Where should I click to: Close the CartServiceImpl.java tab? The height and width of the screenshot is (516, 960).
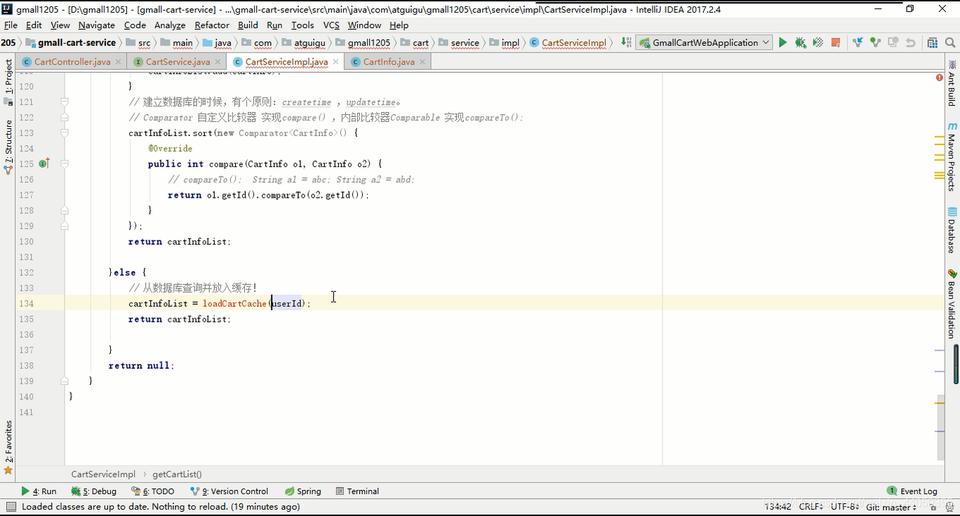(335, 62)
